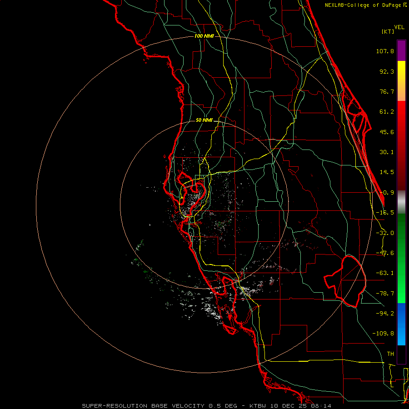Click the [KT] units label
The width and height of the screenshot is (409, 409).
(x=388, y=31)
